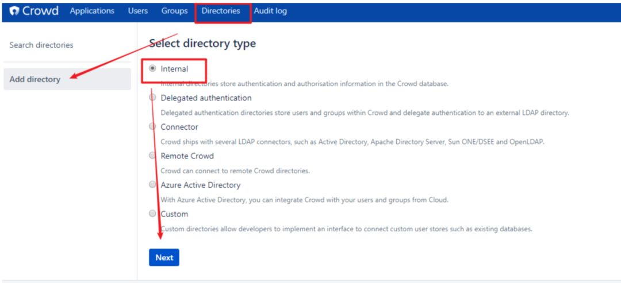Click description starting 'Custom directories allow developers'
Viewport: 621px width, 283px height.
pyautogui.click(x=347, y=229)
